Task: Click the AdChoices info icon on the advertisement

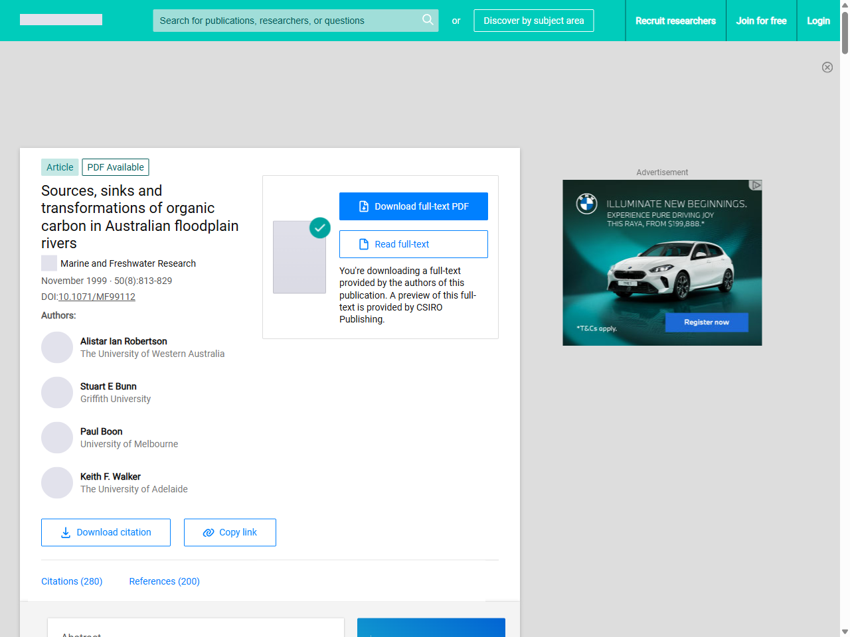Action: [756, 185]
